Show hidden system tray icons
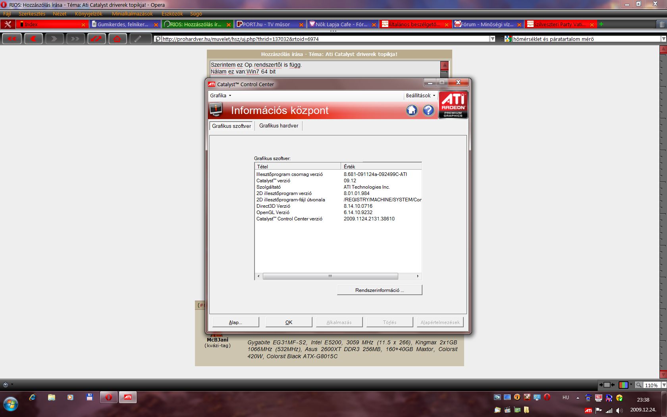Image resolution: width=667 pixels, height=417 pixels. point(578,398)
